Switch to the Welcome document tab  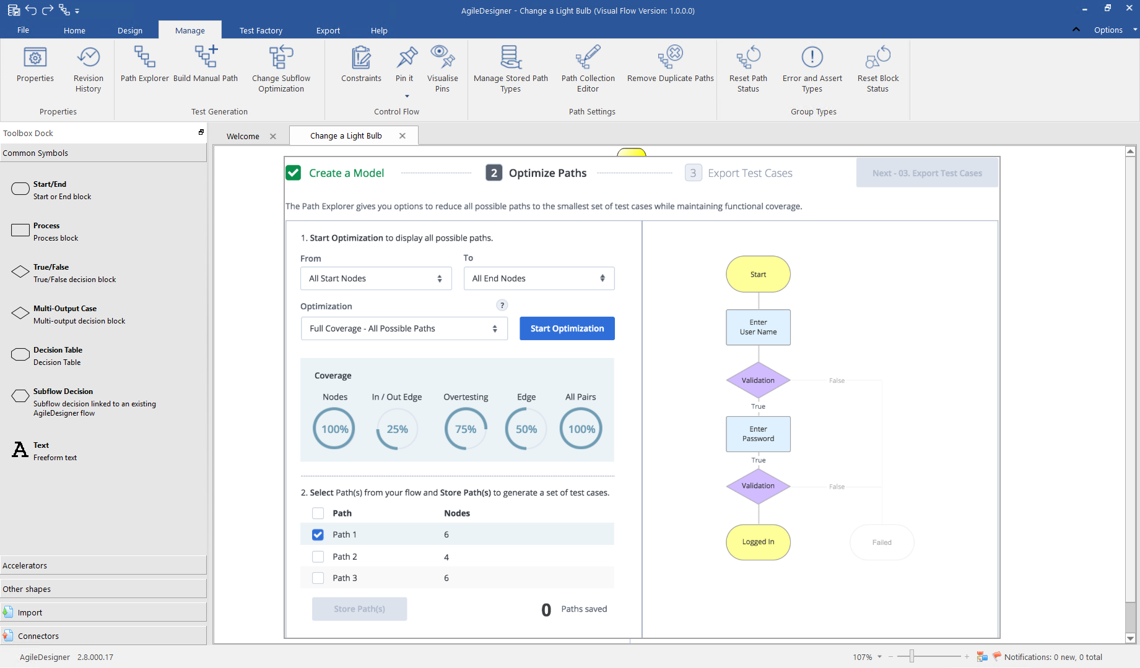[x=243, y=136]
